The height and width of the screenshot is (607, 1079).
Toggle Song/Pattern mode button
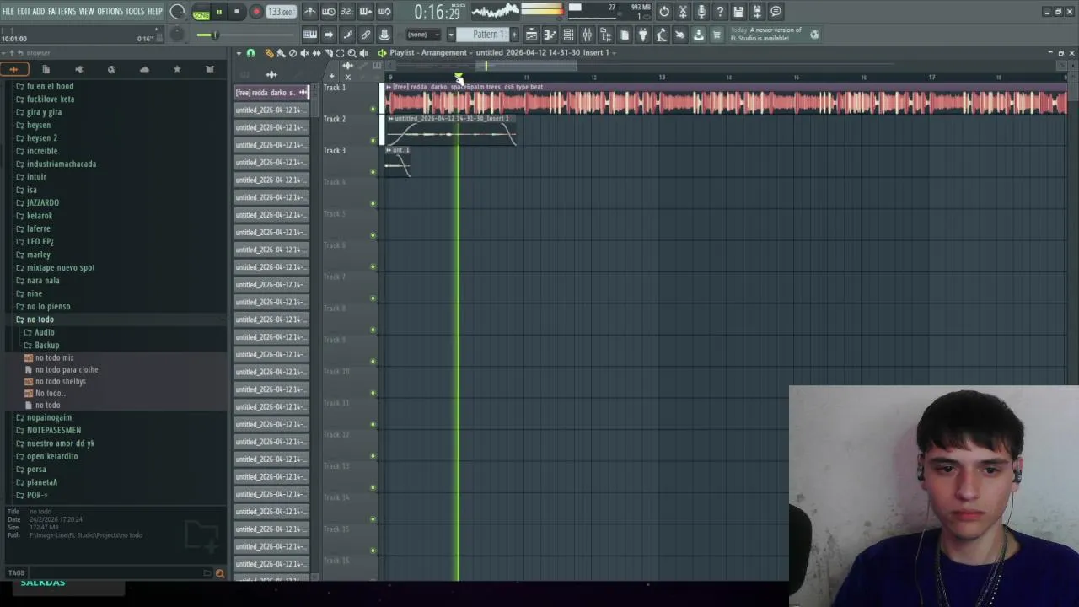point(201,12)
